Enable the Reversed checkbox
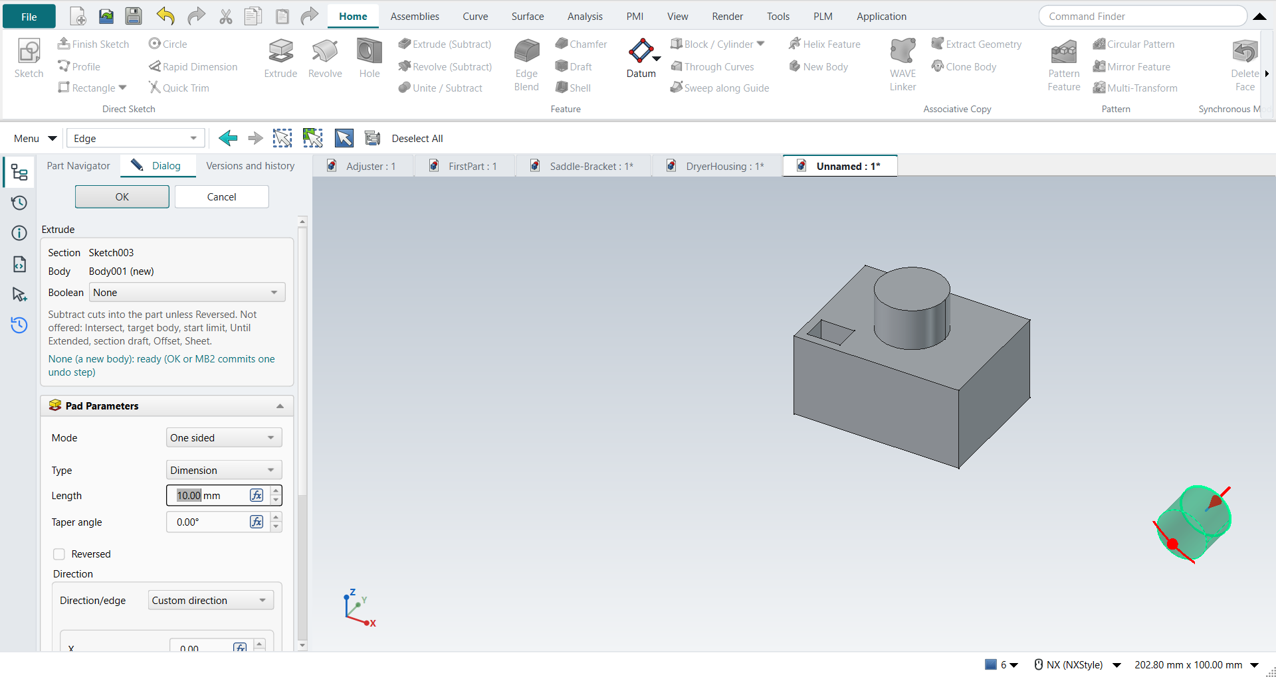The image size is (1276, 677). (x=59, y=554)
